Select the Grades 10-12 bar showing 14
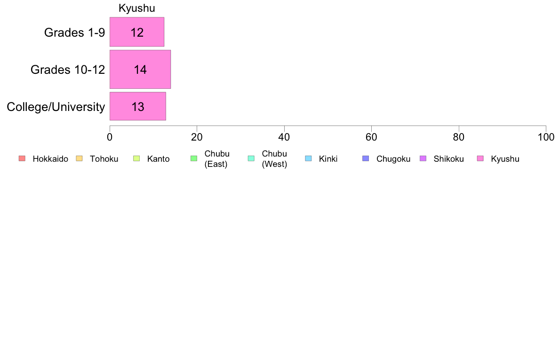The height and width of the screenshot is (346, 559). (x=140, y=70)
